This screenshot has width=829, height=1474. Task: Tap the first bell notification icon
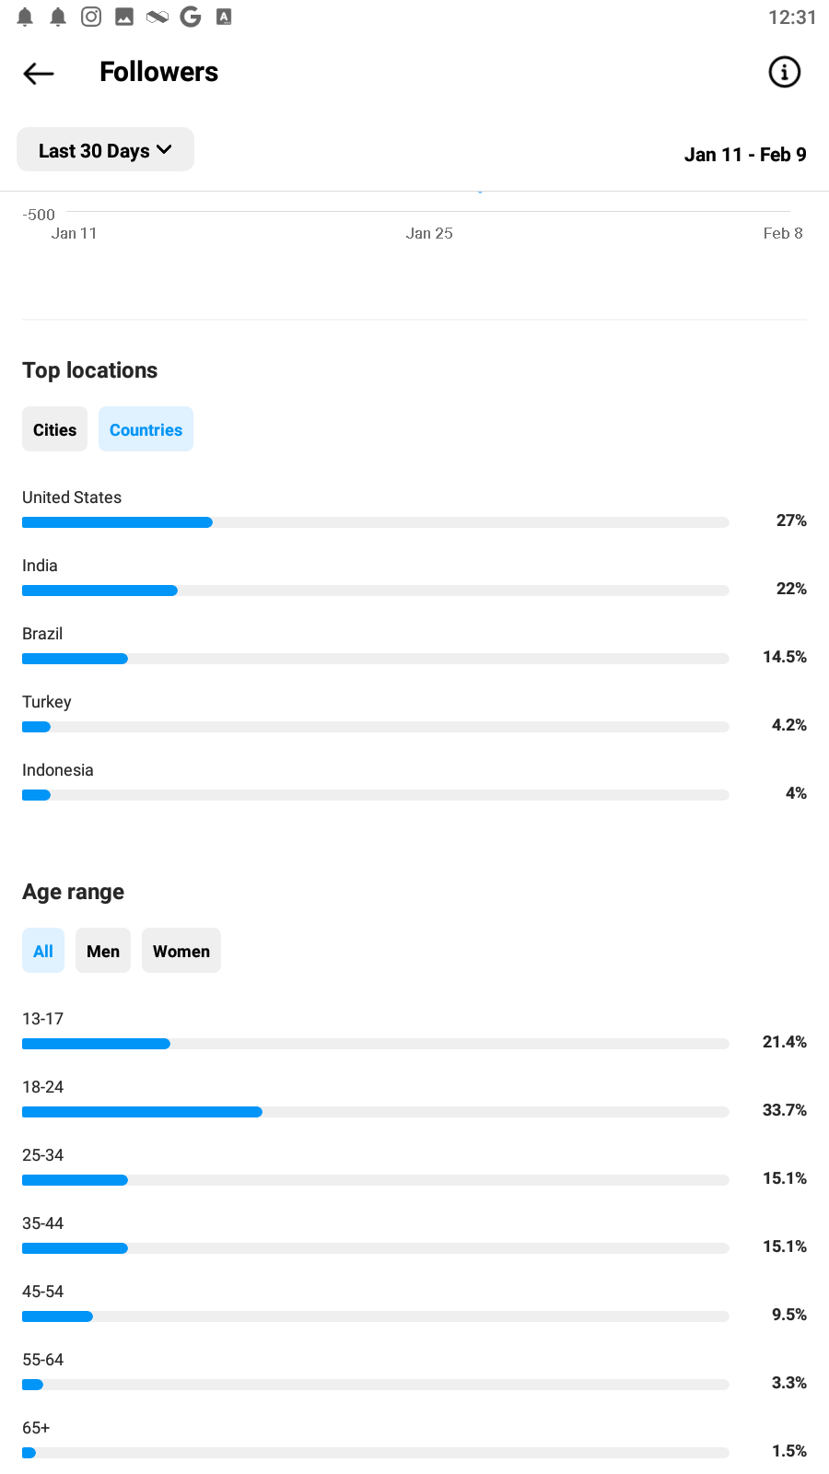[x=26, y=17]
